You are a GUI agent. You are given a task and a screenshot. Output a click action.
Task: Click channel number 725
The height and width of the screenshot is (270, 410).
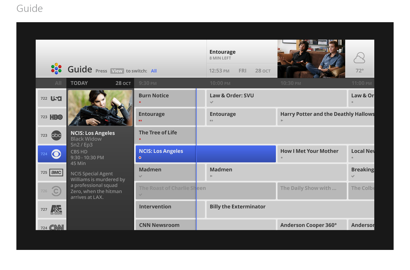(x=44, y=172)
